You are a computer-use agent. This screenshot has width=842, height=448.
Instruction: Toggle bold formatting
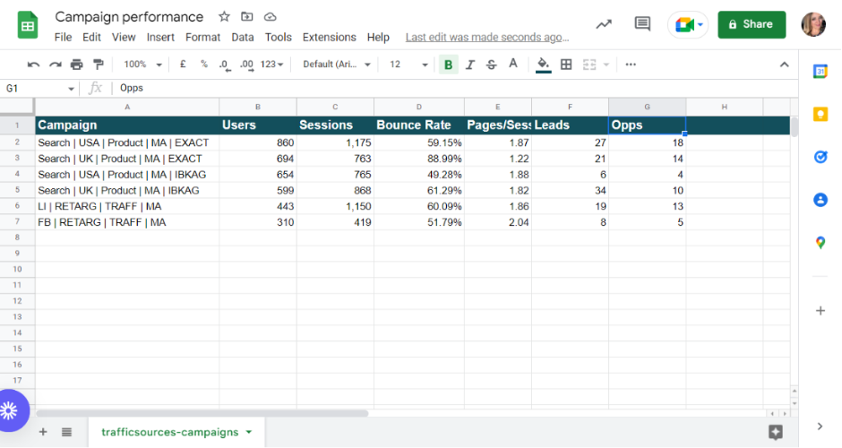[449, 65]
